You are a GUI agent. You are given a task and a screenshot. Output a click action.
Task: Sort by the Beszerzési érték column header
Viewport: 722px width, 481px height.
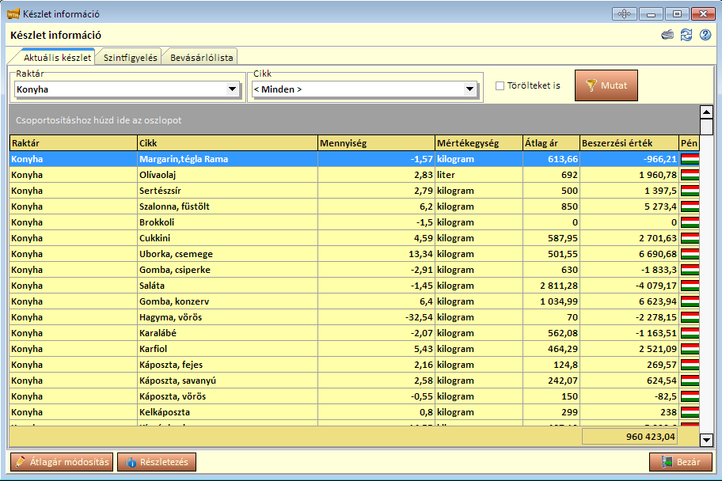[x=629, y=143]
